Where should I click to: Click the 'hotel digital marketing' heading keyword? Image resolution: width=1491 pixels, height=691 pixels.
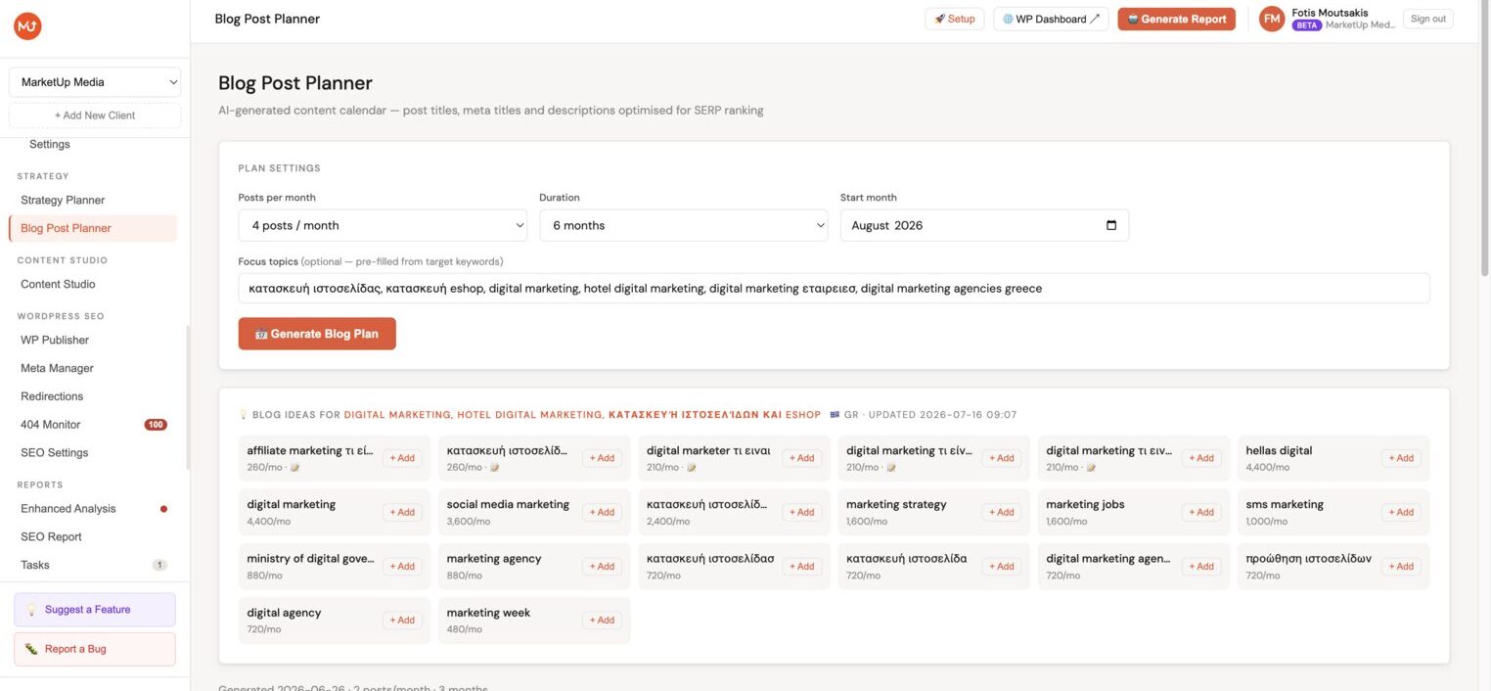tap(529, 415)
